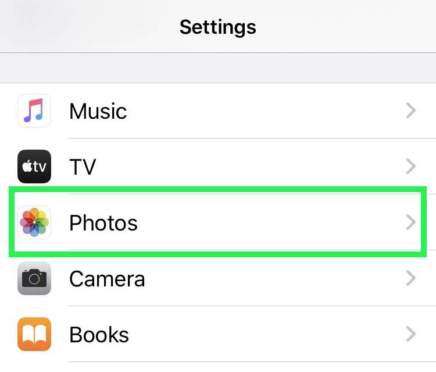Open Photos using its right chevron
This screenshot has height=372, width=436.
(x=410, y=222)
